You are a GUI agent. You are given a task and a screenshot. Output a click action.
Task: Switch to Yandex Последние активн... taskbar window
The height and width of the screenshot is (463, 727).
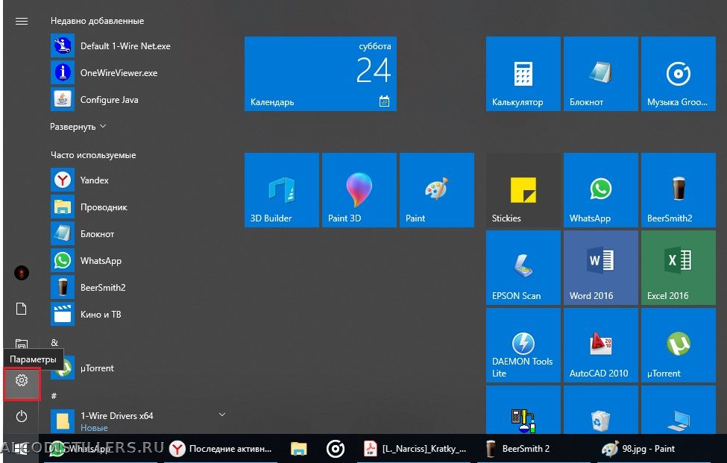(221, 449)
